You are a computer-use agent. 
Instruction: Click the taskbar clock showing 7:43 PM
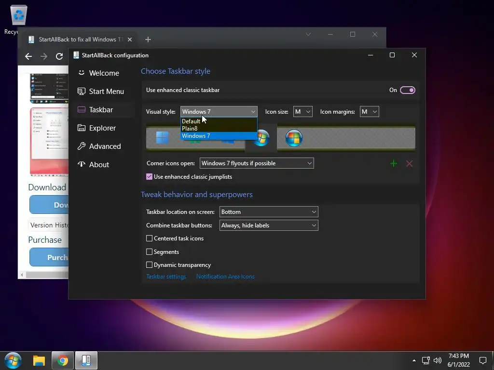click(x=459, y=360)
